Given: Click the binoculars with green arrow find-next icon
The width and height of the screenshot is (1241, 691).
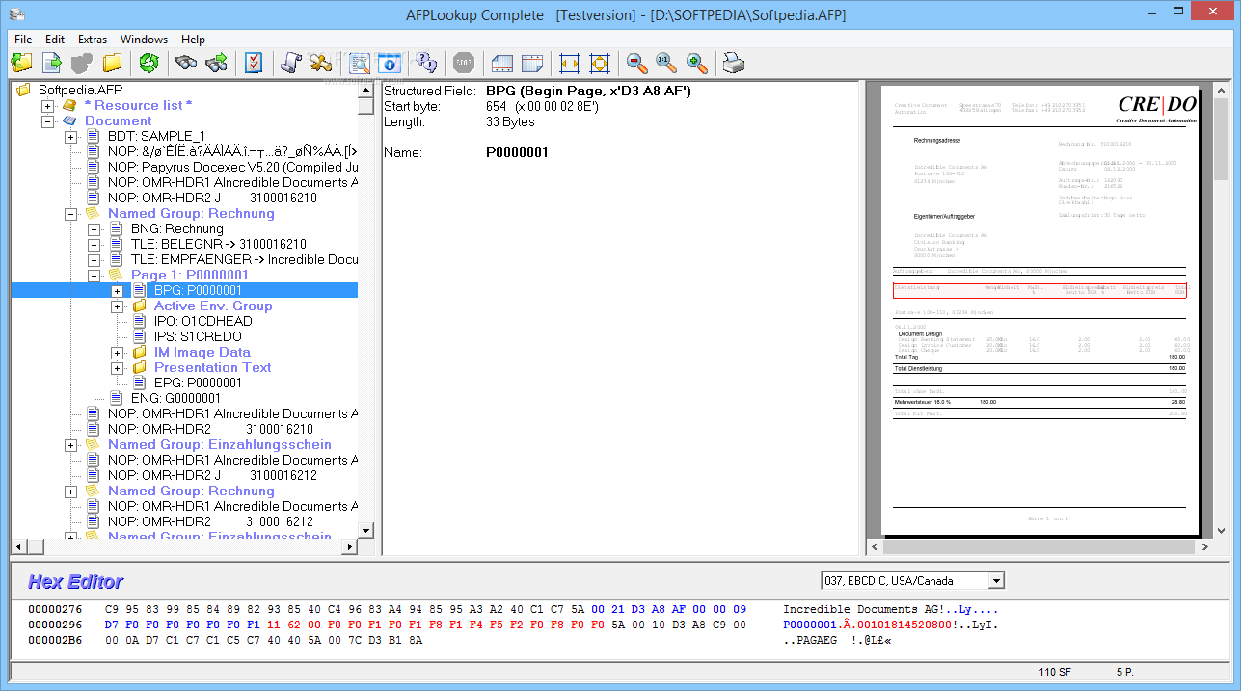Looking at the screenshot, I should pyautogui.click(x=216, y=64).
